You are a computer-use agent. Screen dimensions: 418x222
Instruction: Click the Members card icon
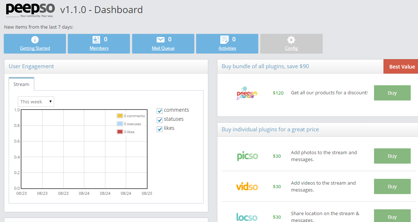tap(96, 40)
